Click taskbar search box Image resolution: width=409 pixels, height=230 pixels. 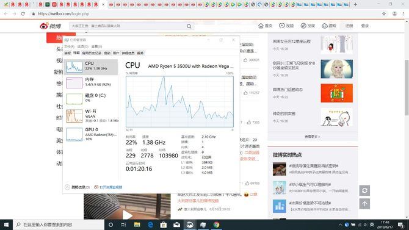point(59,225)
